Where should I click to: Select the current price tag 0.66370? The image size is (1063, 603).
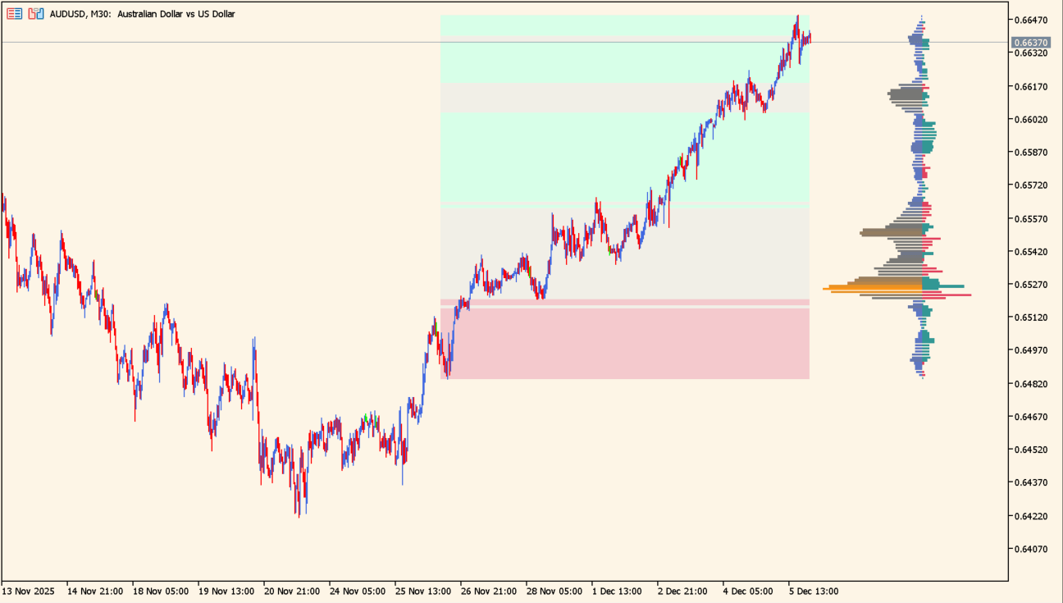click(1031, 43)
